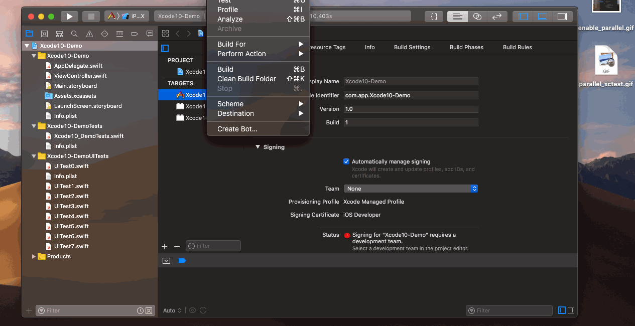Open the Find navigator magnifier icon
The height and width of the screenshot is (326, 635).
tap(74, 34)
